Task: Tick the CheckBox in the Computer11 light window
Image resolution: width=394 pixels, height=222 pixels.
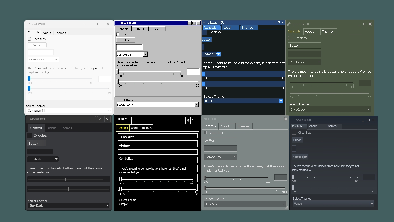Action: 29,39
